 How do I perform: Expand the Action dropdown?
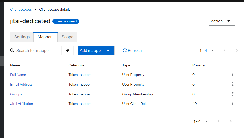pyautogui.click(x=222, y=21)
